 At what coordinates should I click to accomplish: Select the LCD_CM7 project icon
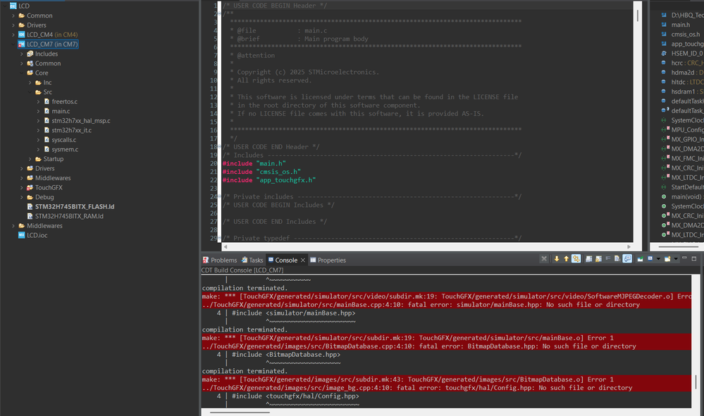(x=22, y=44)
